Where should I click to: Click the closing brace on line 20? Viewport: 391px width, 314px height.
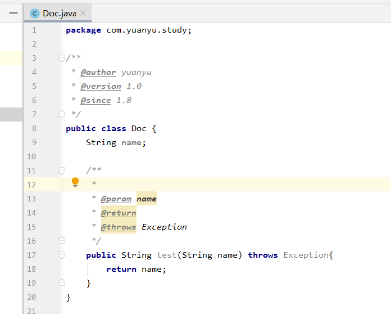(69, 297)
